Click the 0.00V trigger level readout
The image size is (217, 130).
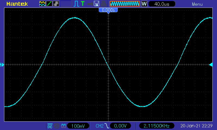(x=120, y=126)
